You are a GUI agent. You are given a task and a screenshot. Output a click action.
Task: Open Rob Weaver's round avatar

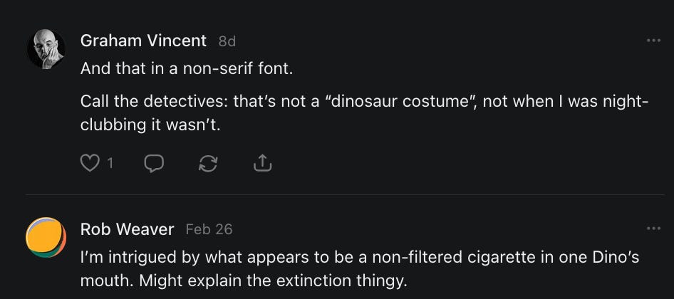(x=46, y=237)
